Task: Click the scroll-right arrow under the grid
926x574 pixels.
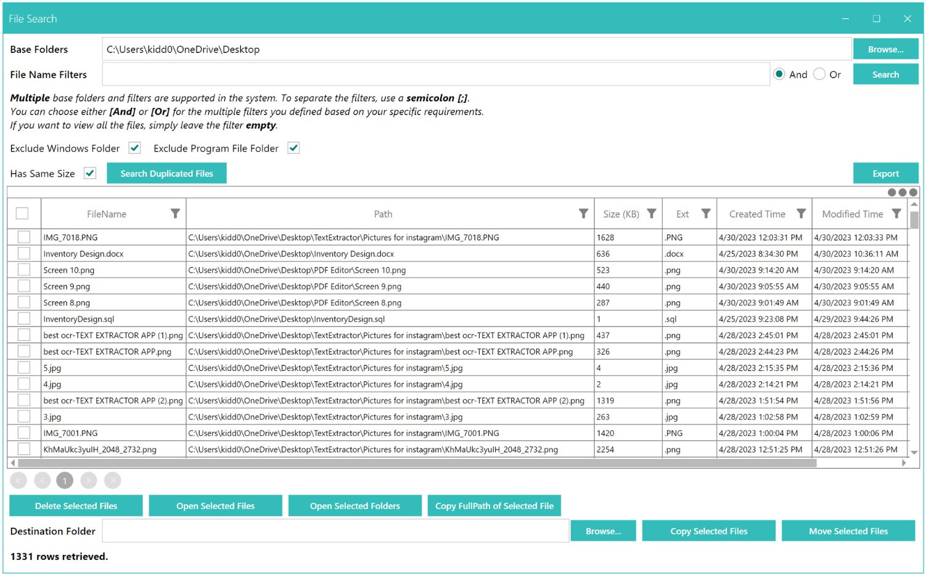Action: (904, 463)
